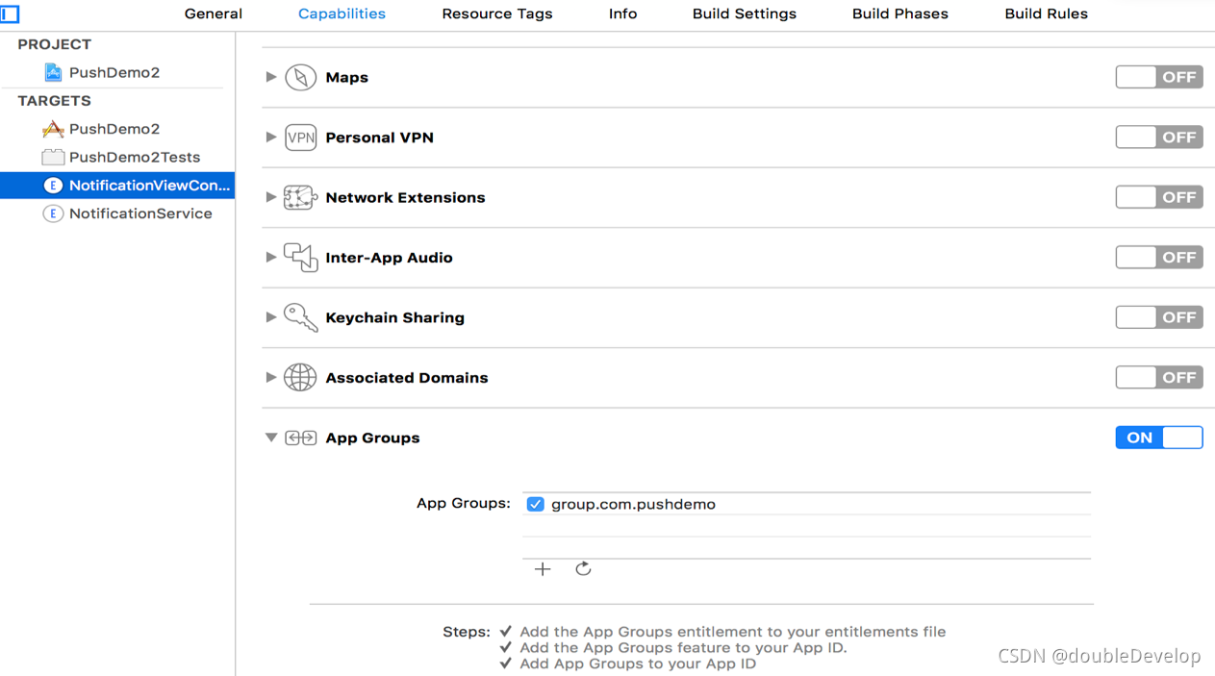Open the General tab

pos(214,13)
